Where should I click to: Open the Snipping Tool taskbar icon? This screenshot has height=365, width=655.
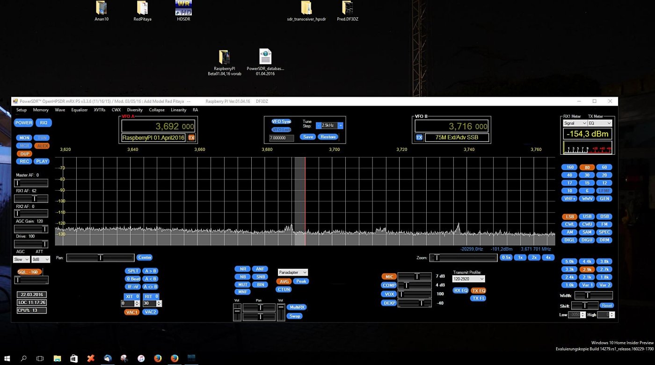(124, 358)
